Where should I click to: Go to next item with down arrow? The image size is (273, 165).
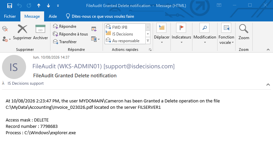coord(48,6)
